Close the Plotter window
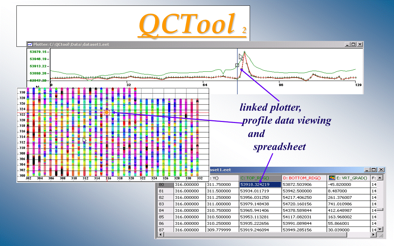The width and height of the screenshot is (394, 246). coord(360,44)
